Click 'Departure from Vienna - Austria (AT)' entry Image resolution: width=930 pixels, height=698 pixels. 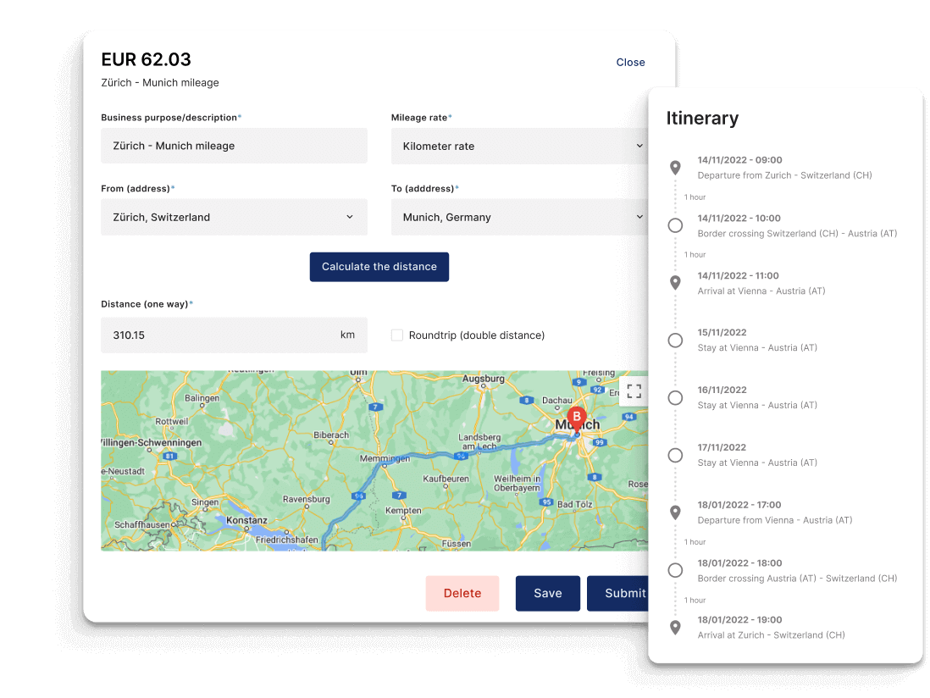tap(775, 520)
